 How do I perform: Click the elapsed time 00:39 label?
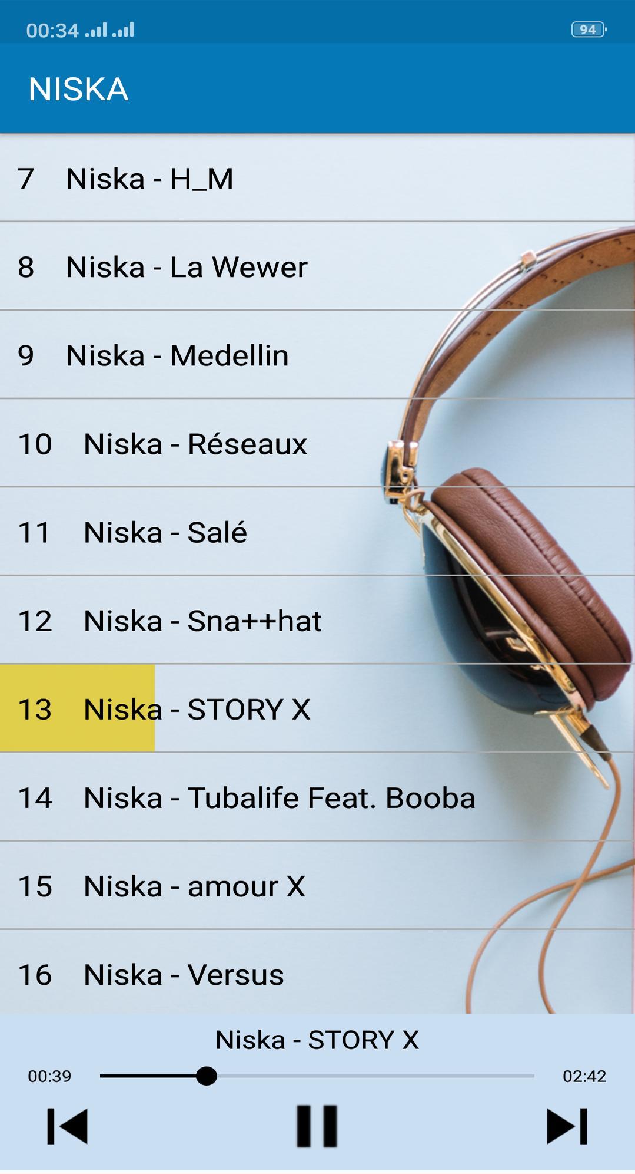49,1076
